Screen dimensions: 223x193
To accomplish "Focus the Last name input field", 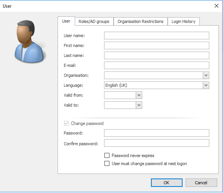I will [157, 55].
